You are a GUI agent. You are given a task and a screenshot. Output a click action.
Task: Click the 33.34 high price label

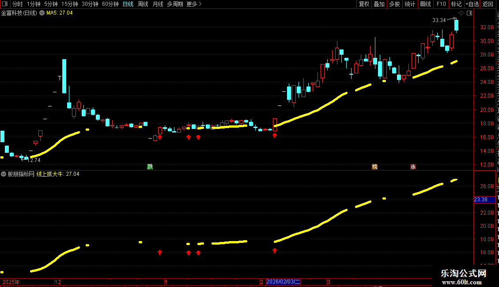pos(439,20)
